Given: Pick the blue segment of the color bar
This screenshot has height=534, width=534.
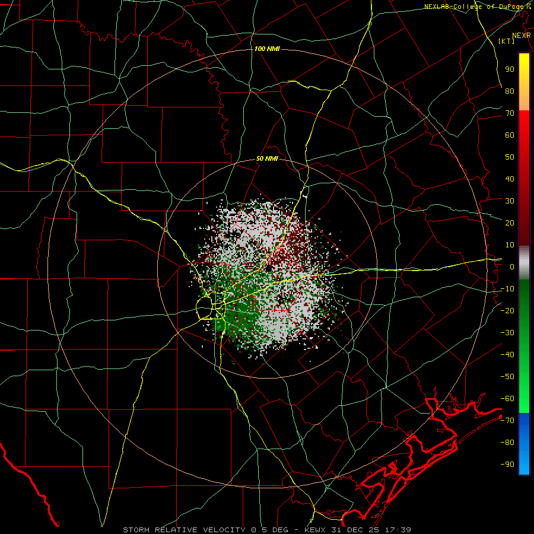Looking at the screenshot, I should [524, 443].
